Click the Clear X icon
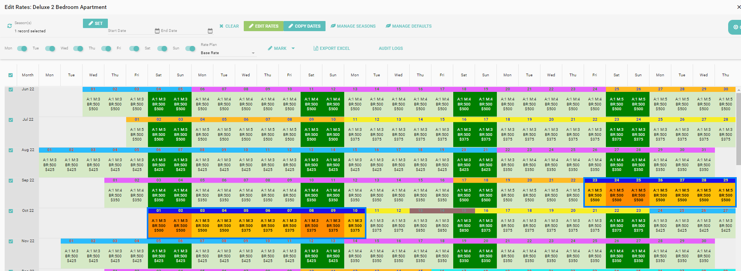Image resolution: width=741 pixels, height=271 pixels. coord(221,26)
